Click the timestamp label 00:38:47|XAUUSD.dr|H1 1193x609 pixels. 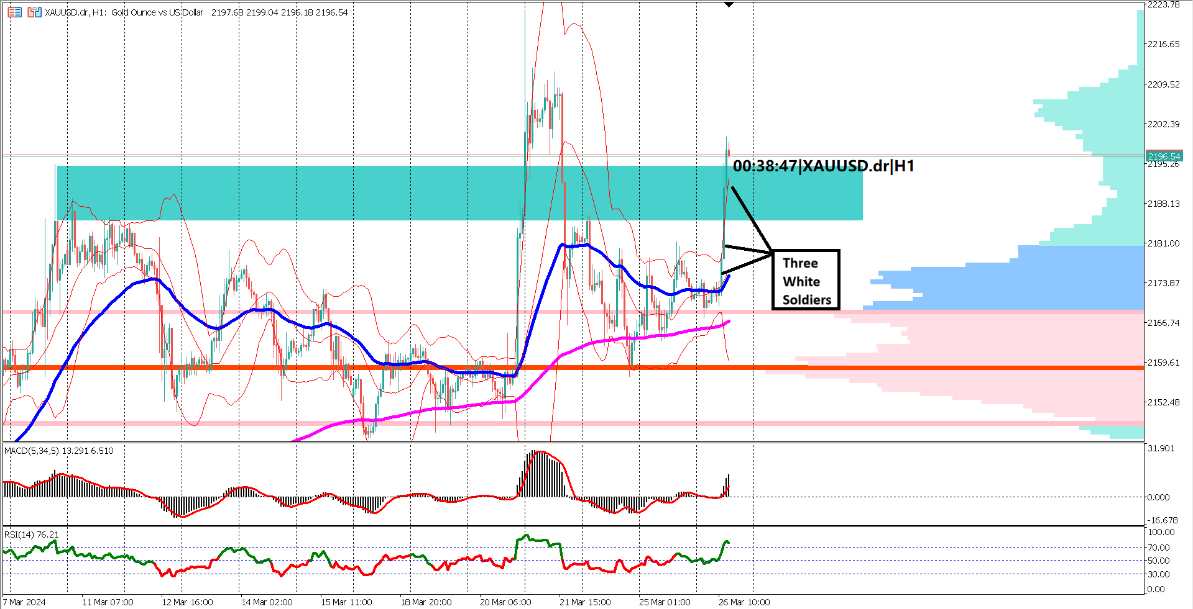824,166
